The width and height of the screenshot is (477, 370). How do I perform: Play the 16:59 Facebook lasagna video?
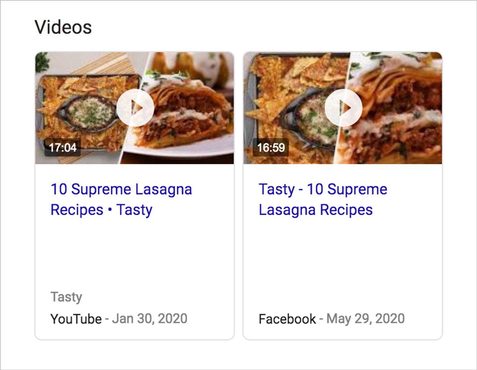[343, 108]
